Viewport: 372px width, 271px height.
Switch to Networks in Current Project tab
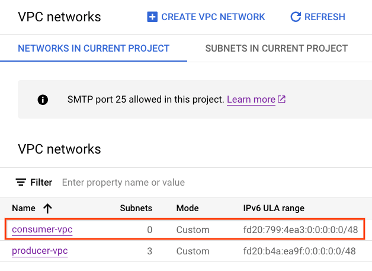point(94,48)
